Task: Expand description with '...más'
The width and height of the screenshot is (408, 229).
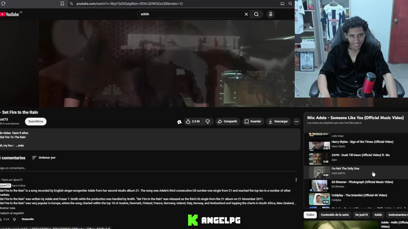Action: pos(20,145)
